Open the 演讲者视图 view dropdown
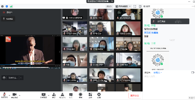This screenshot has height=100, width=195. (123, 6)
